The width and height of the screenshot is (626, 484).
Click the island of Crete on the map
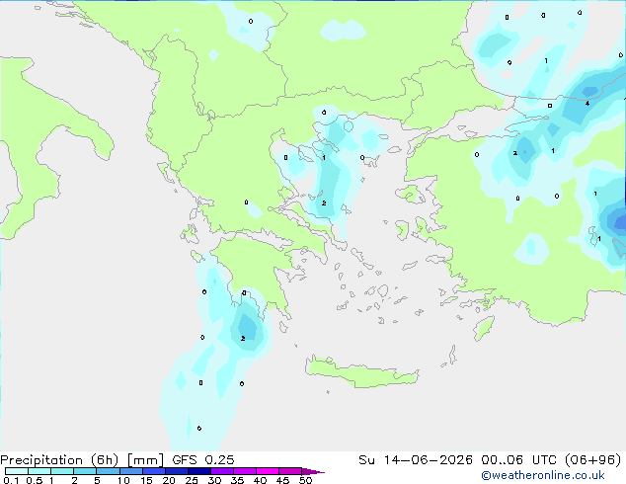coord(362,371)
